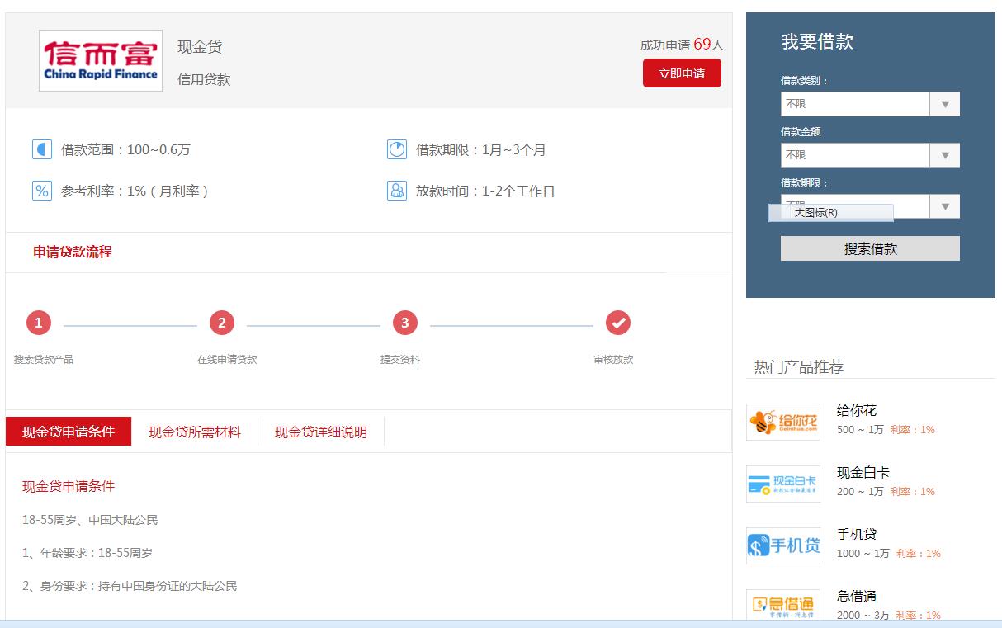Click the 给你花 product logo

pos(783,422)
